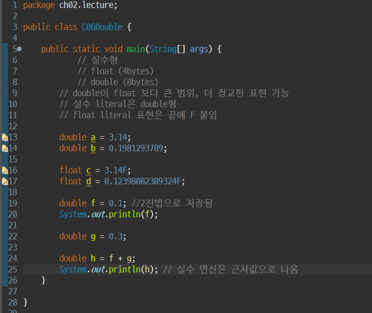
Task: Select class name C06Double
Action: click(x=102, y=27)
